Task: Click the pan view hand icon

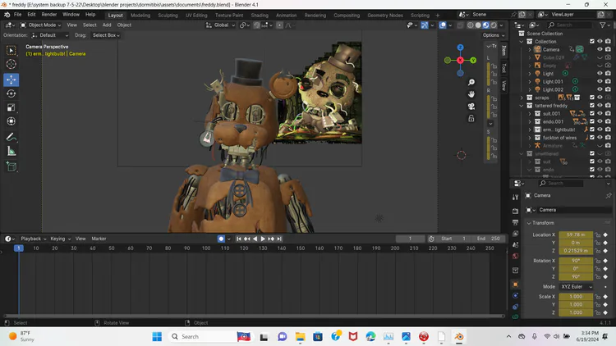Action: pos(471,94)
